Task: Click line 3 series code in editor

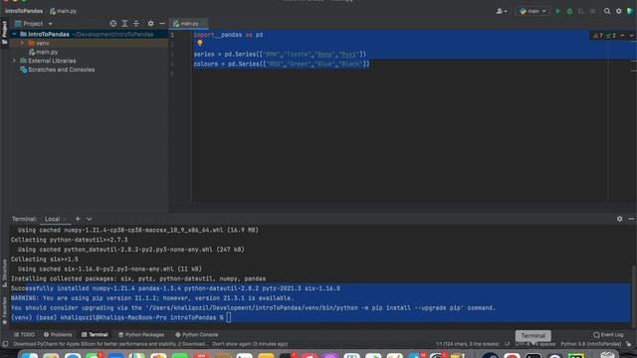Action: (x=280, y=54)
